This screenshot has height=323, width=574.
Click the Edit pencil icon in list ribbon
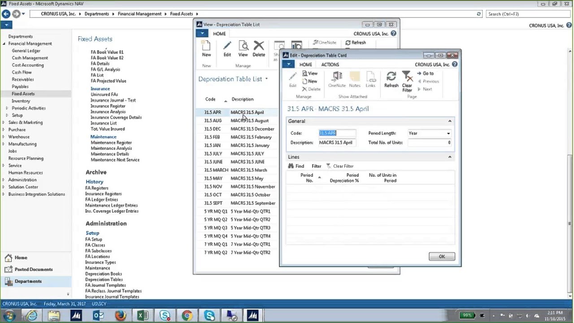tap(227, 49)
